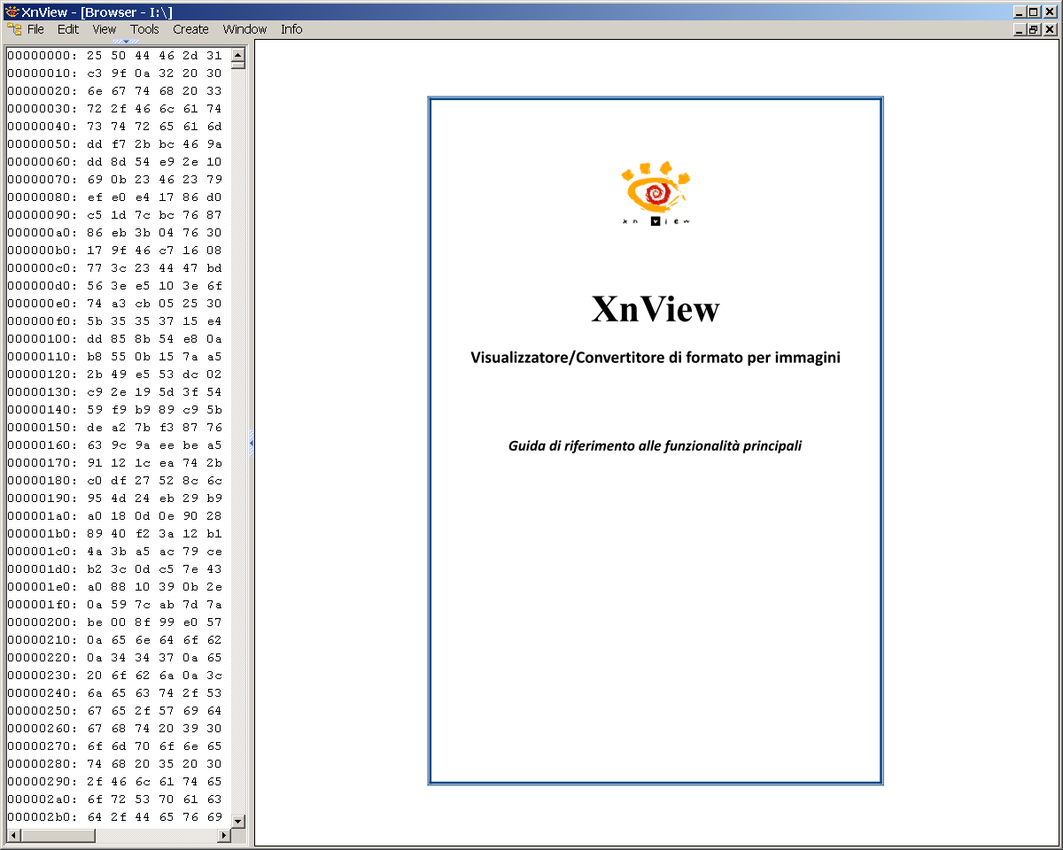Image resolution: width=1063 pixels, height=850 pixels.
Task: Open the Edit menu
Action: [68, 29]
